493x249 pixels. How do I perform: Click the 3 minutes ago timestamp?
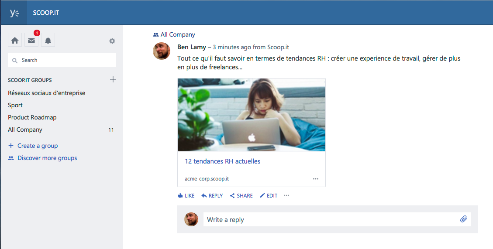coord(232,47)
